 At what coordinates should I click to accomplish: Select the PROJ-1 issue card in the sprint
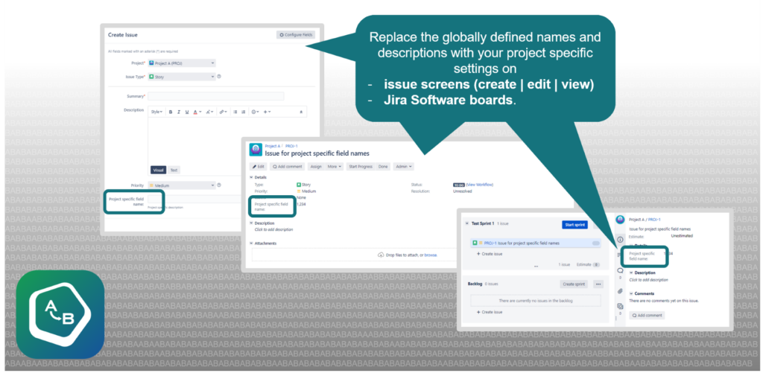(x=536, y=243)
